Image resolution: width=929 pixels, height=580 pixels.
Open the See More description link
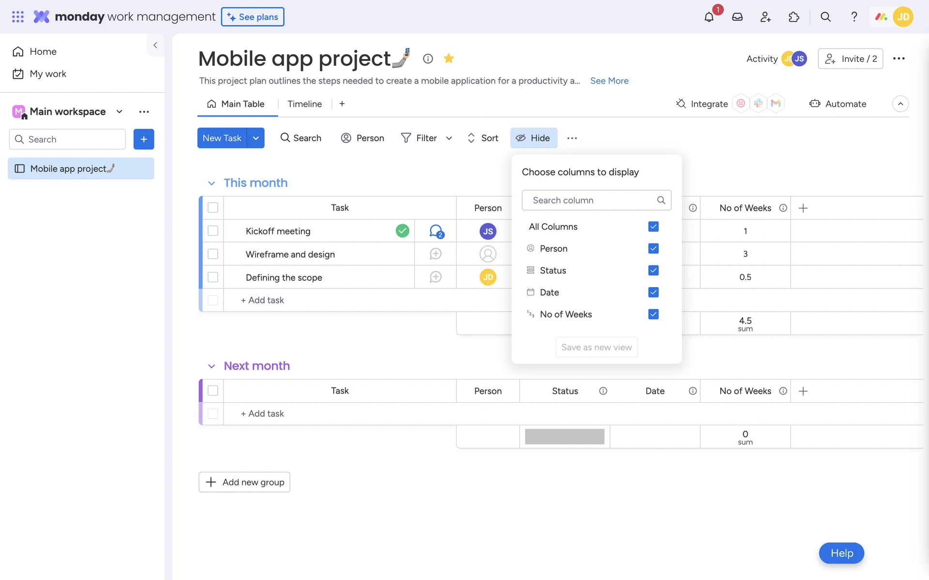609,81
